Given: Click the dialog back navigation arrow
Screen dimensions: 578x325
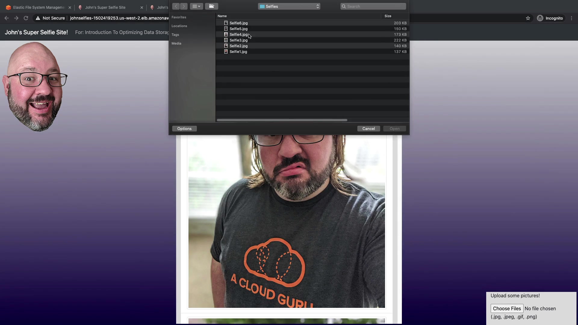Looking at the screenshot, I should [176, 6].
